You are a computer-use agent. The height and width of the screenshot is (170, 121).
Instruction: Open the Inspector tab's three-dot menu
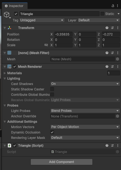117,6
